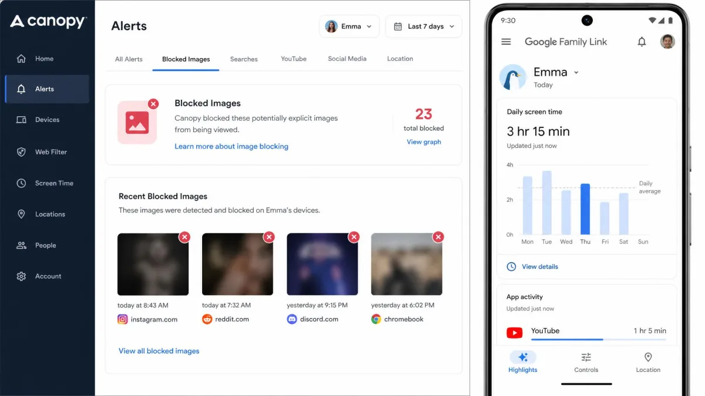705x396 pixels.
Task: Click the YouTube app icon in App activity
Action: point(514,333)
